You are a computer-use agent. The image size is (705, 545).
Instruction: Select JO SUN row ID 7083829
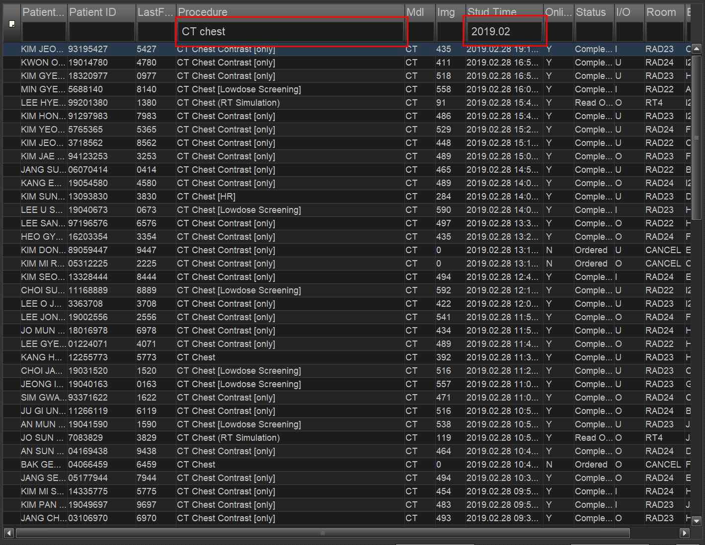[347, 438]
